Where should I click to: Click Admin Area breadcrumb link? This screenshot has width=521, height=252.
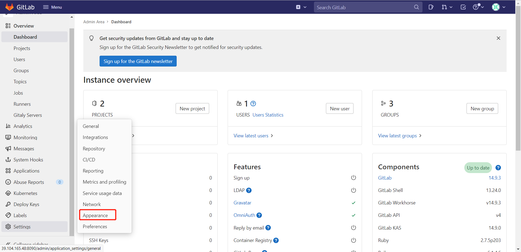point(94,22)
